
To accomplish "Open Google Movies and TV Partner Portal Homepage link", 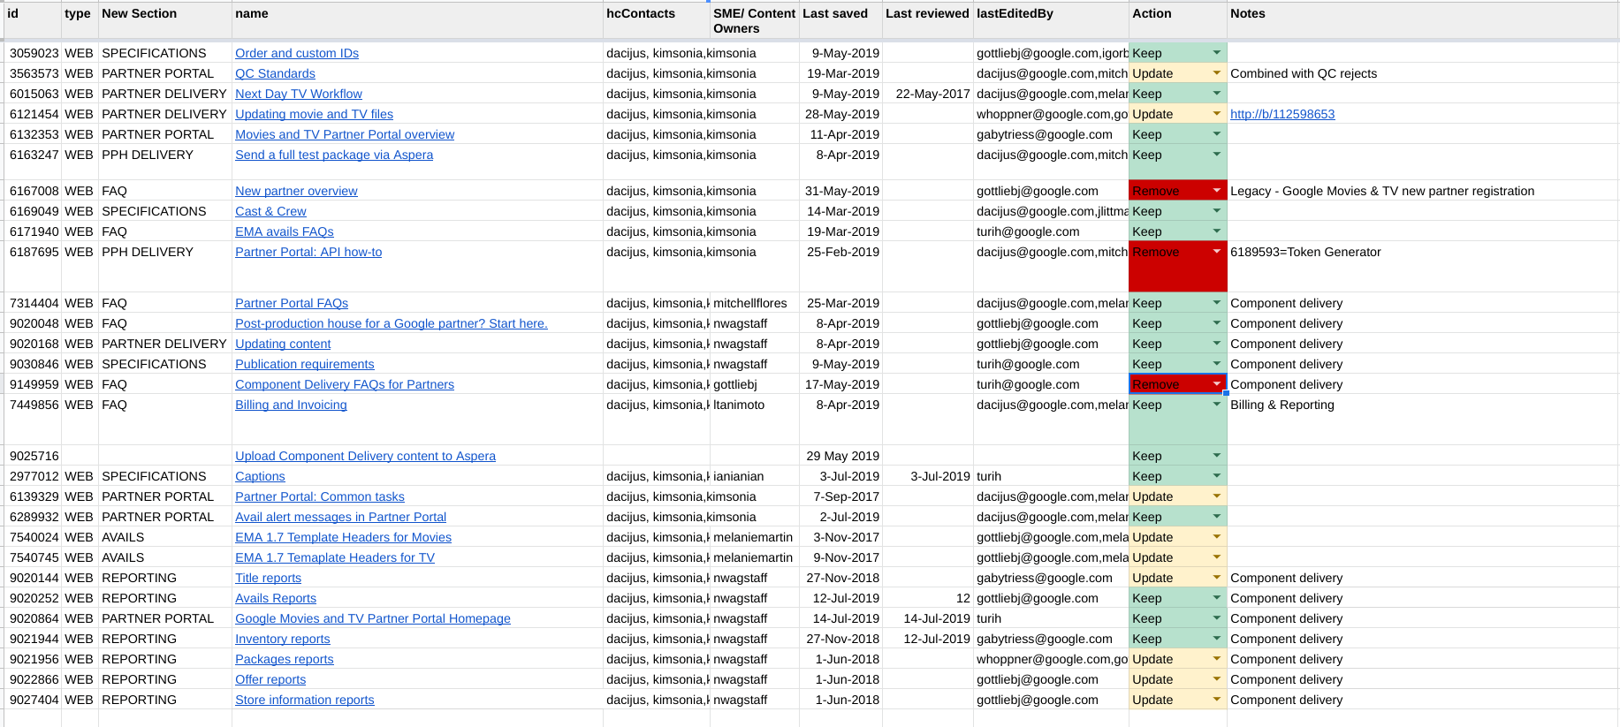I will coord(373,618).
